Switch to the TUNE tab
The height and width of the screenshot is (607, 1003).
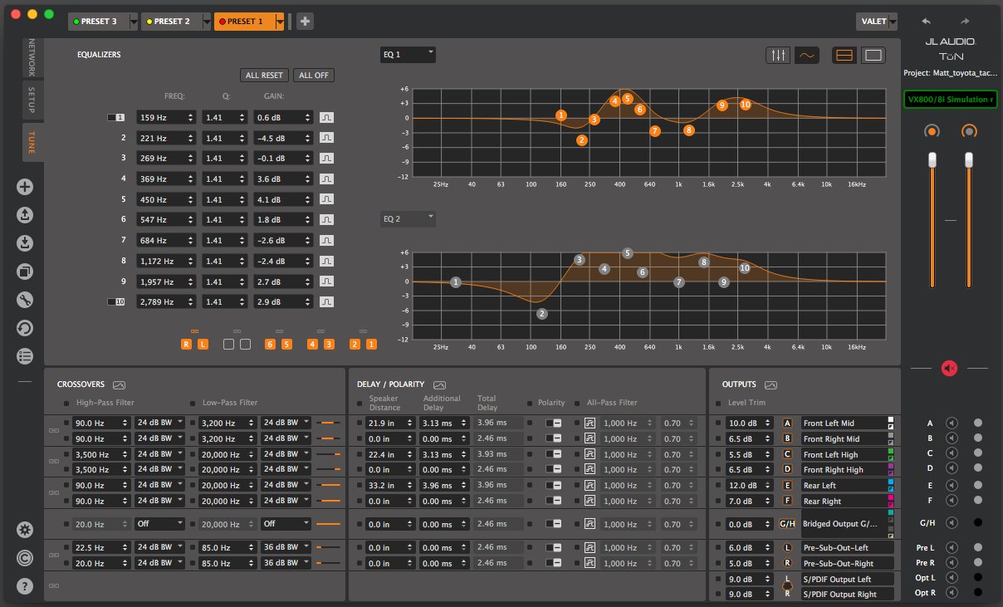32,144
